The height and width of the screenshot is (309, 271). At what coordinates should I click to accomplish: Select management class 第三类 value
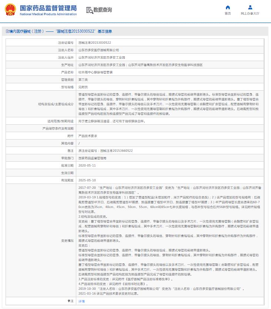pyautogui.click(x=83, y=80)
